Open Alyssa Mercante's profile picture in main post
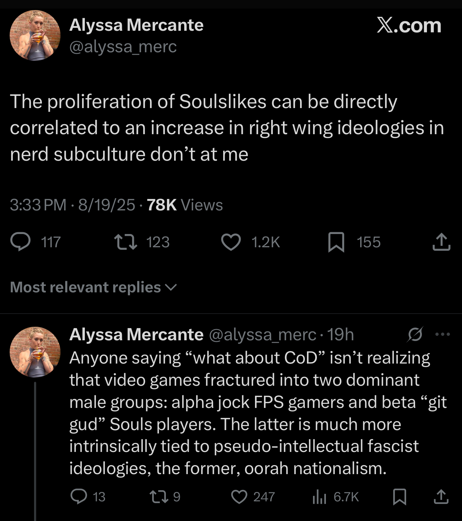The width and height of the screenshot is (462, 521). coord(35,35)
